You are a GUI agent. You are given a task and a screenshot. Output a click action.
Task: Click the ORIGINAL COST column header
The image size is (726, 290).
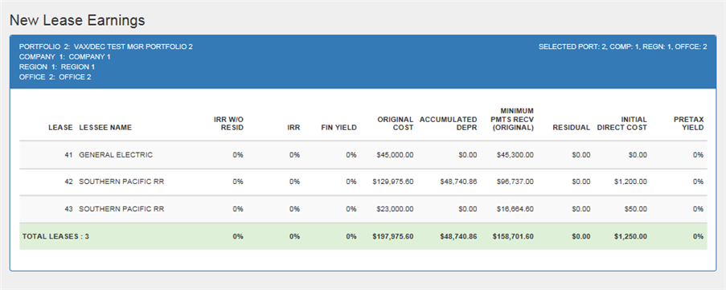tap(396, 124)
